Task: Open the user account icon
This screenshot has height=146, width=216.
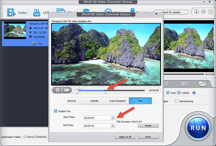Action: click(x=196, y=12)
